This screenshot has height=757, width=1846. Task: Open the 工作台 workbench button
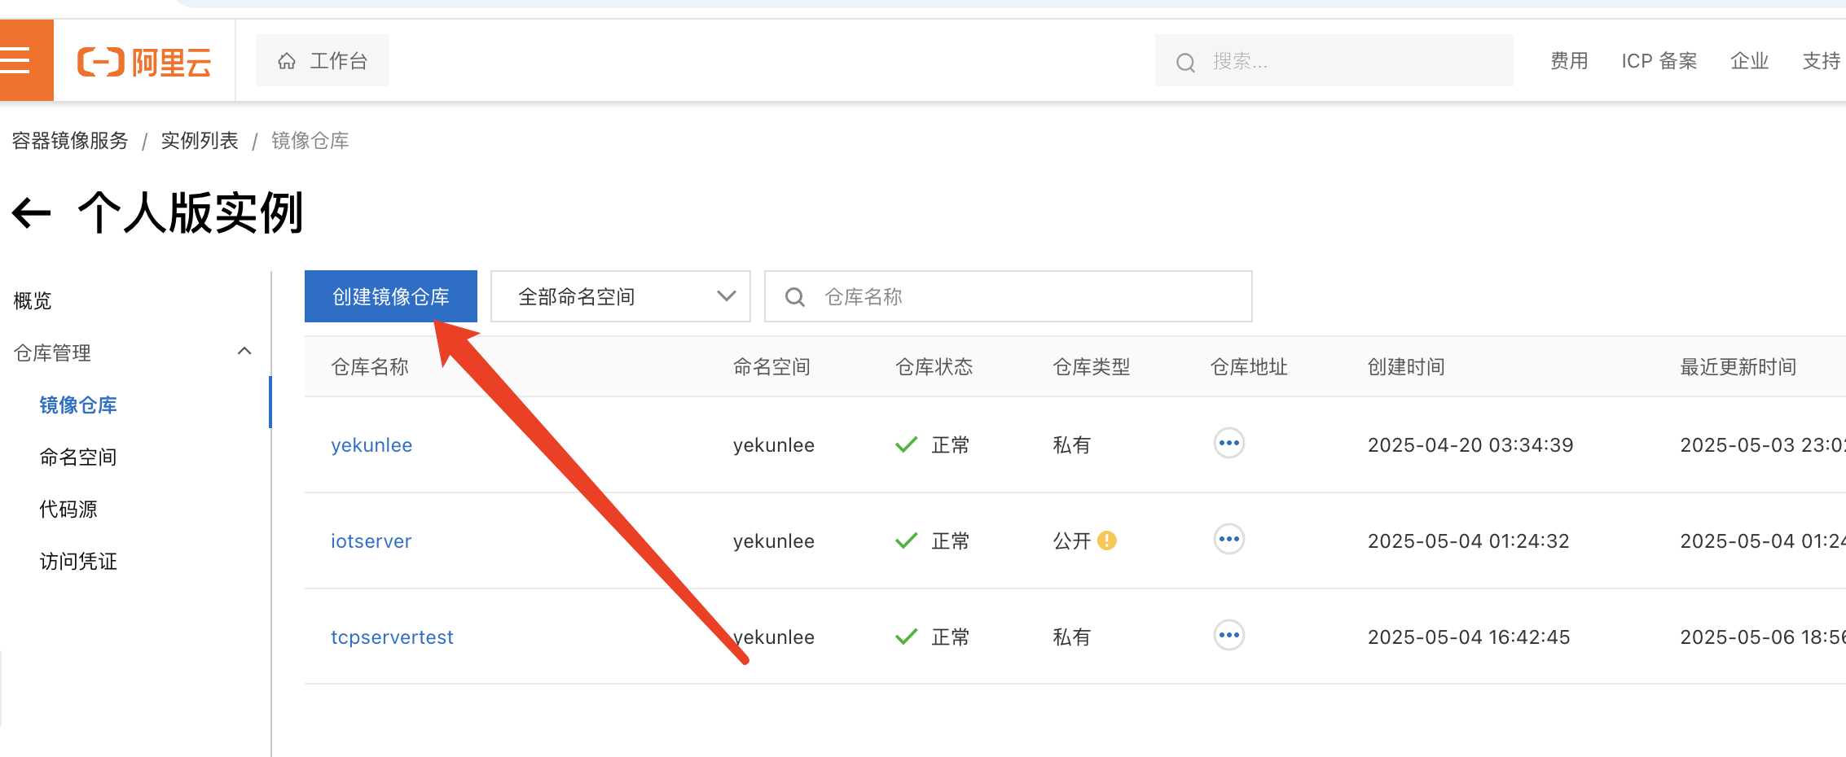tap(323, 61)
